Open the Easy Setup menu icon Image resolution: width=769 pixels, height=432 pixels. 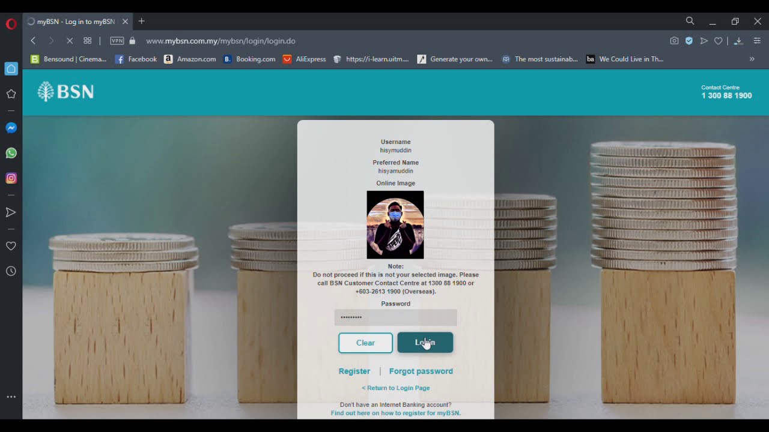click(x=757, y=41)
